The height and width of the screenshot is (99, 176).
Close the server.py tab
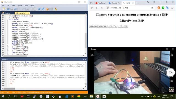pyautogui.click(x=29, y=13)
